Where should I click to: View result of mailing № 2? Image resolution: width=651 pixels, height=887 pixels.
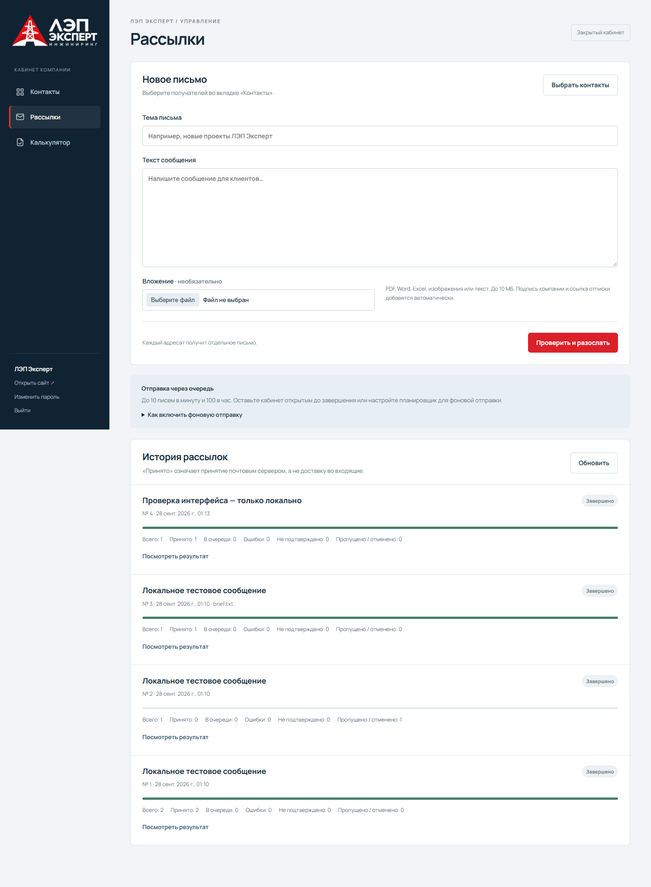(175, 737)
